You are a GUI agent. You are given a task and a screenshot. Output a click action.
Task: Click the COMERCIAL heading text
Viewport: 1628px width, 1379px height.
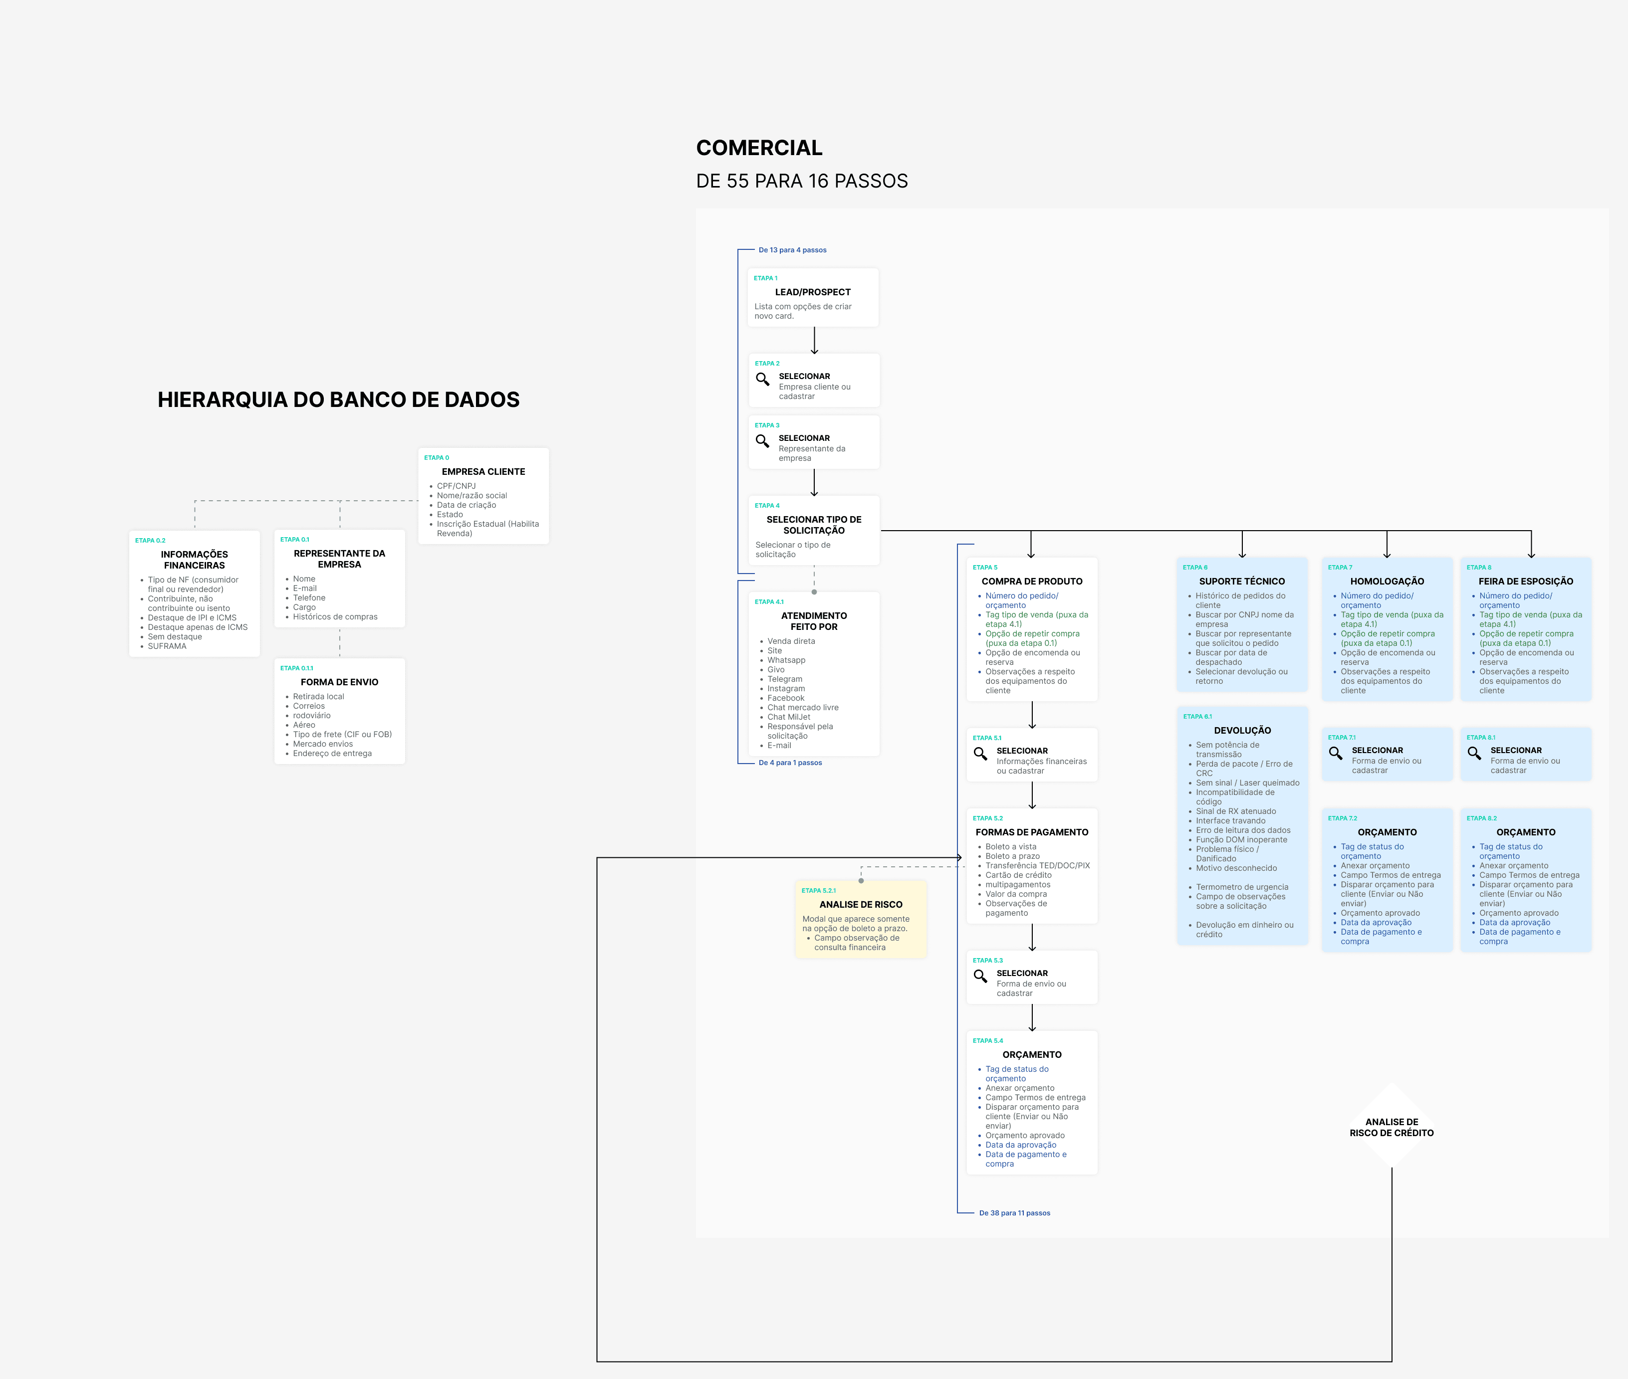pos(758,148)
